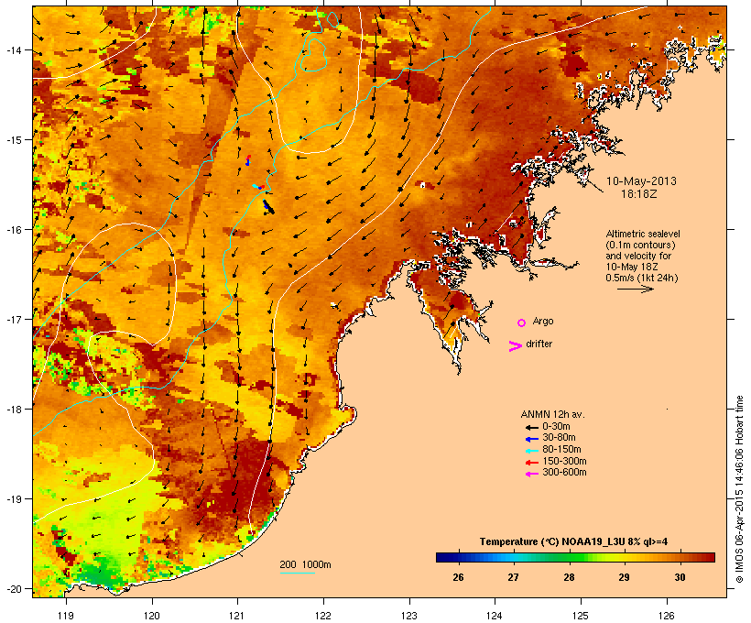Click latitude axis label -18
This screenshot has width=751, height=623.
click(13, 409)
